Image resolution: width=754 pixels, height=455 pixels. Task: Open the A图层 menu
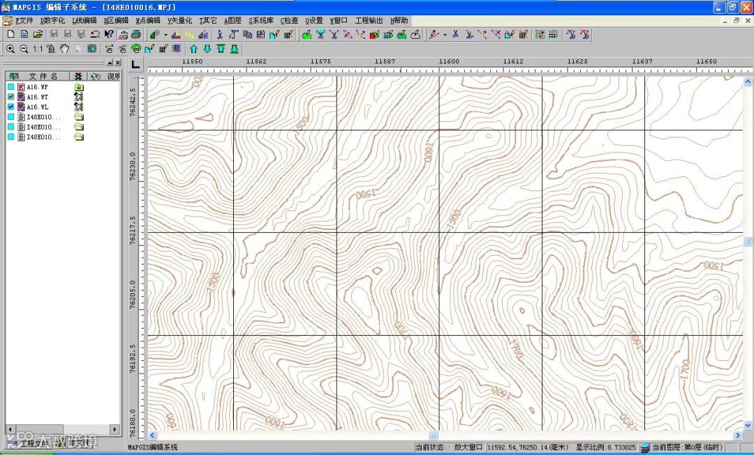pyautogui.click(x=232, y=21)
